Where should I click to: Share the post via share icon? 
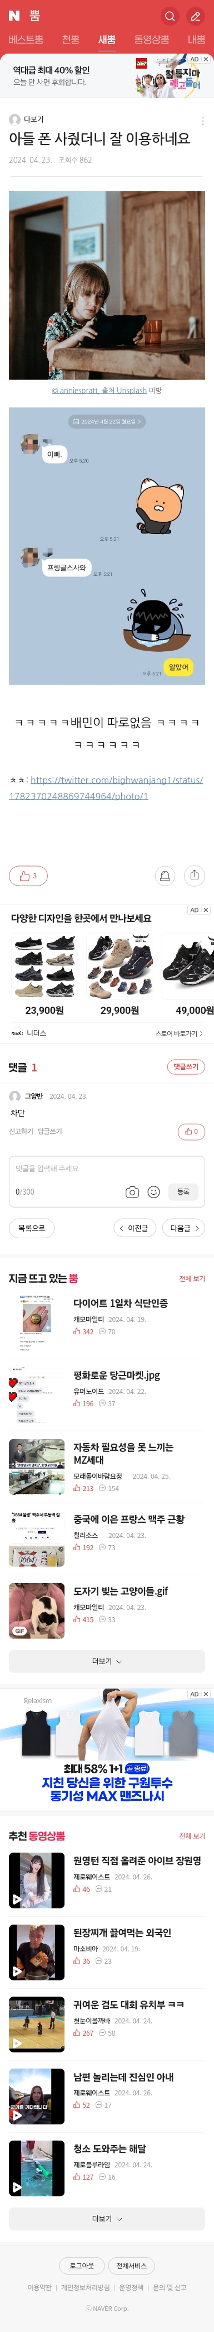click(x=194, y=876)
